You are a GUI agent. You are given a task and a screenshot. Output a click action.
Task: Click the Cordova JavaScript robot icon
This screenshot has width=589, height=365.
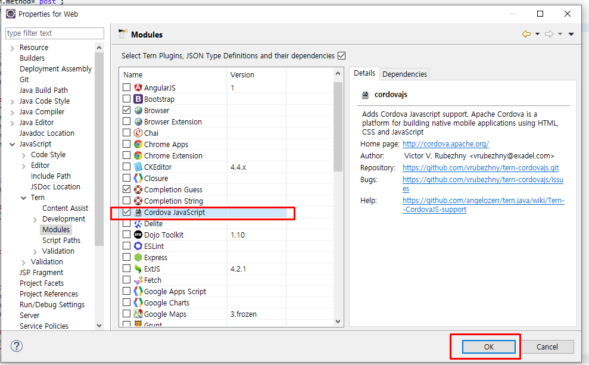pyautogui.click(x=138, y=212)
